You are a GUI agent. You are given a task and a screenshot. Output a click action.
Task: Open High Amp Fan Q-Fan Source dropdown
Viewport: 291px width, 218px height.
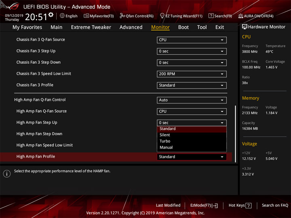point(192,111)
